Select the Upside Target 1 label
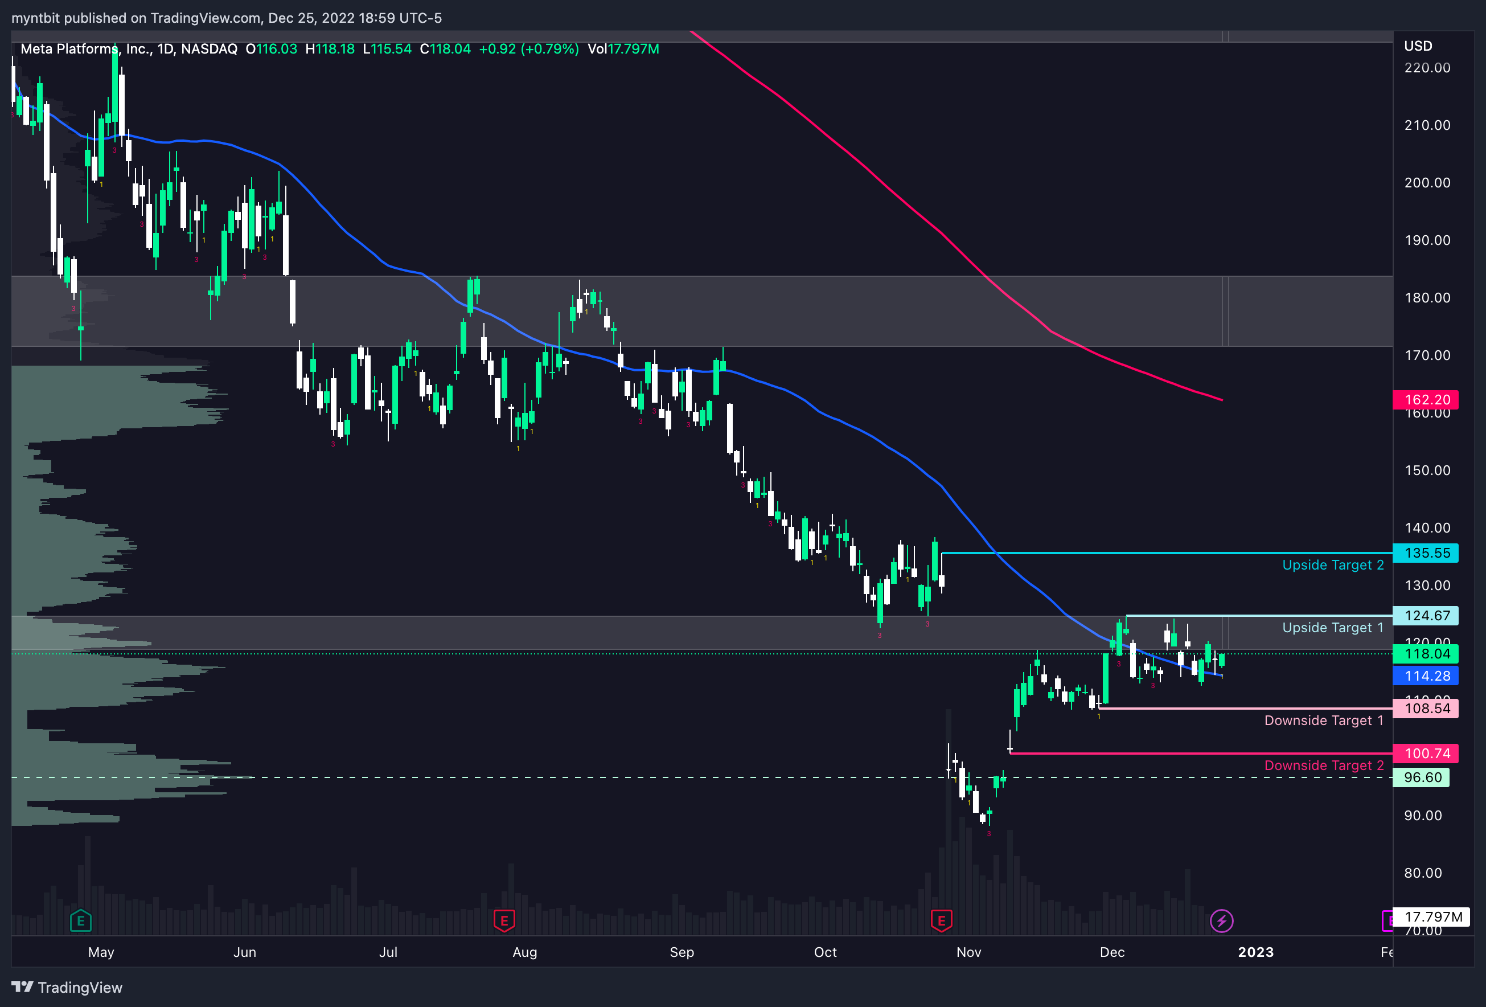Image resolution: width=1486 pixels, height=1007 pixels. pyautogui.click(x=1332, y=628)
